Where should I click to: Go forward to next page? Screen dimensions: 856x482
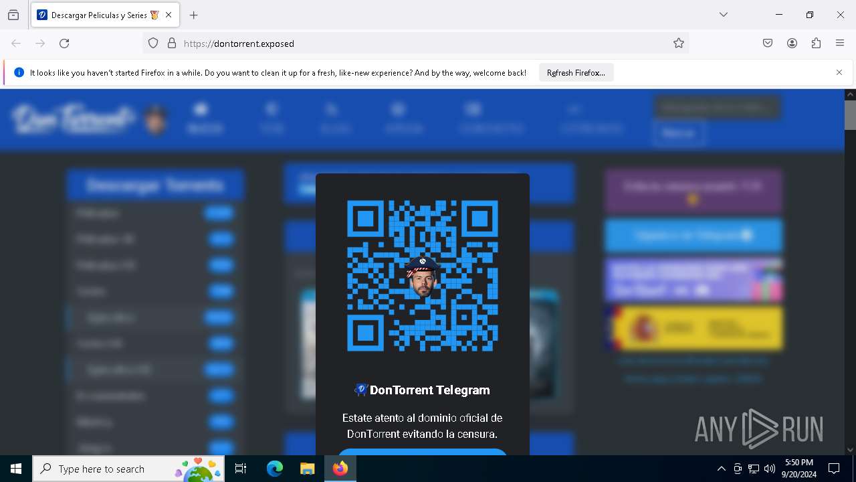tap(40, 44)
